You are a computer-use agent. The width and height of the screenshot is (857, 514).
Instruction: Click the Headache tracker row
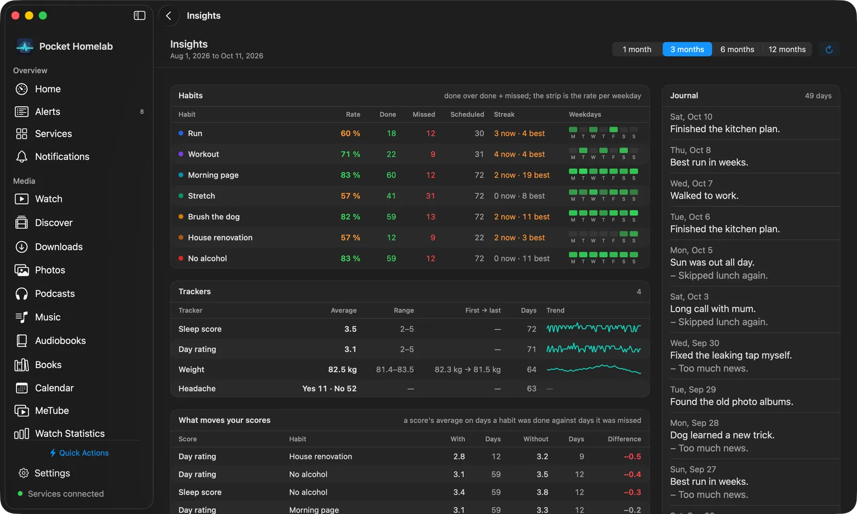click(x=410, y=389)
